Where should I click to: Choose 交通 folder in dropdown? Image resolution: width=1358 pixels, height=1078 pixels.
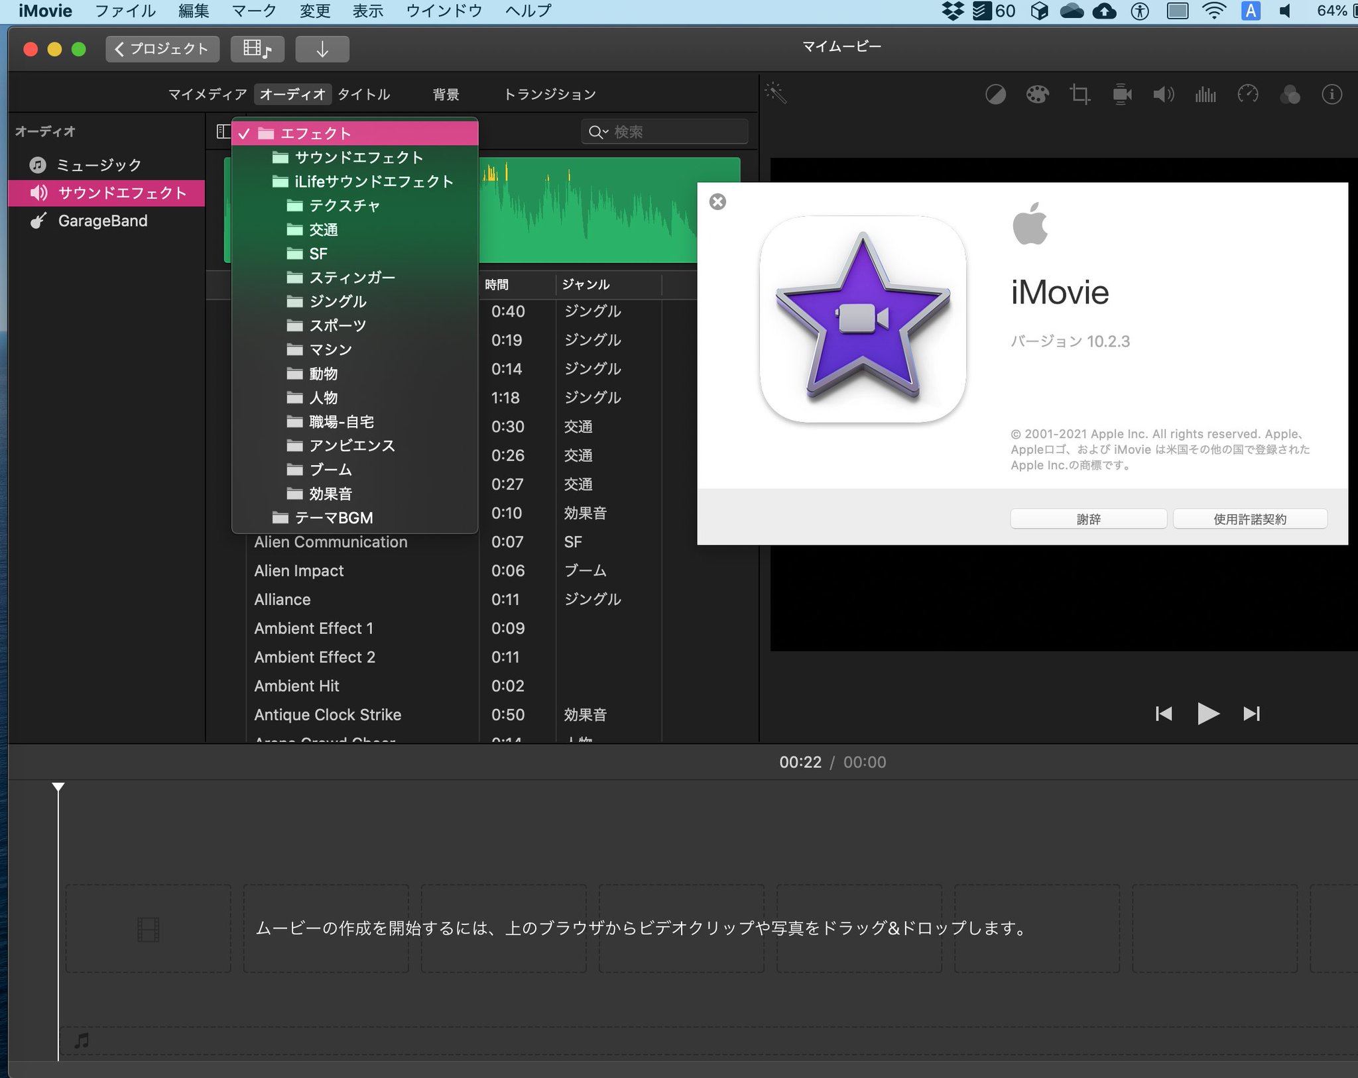(x=355, y=229)
